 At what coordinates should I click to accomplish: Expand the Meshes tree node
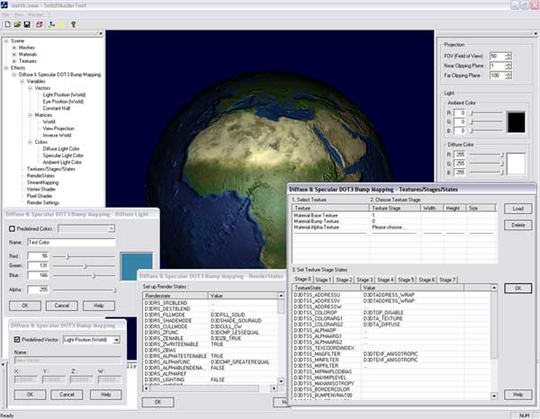click(x=13, y=48)
